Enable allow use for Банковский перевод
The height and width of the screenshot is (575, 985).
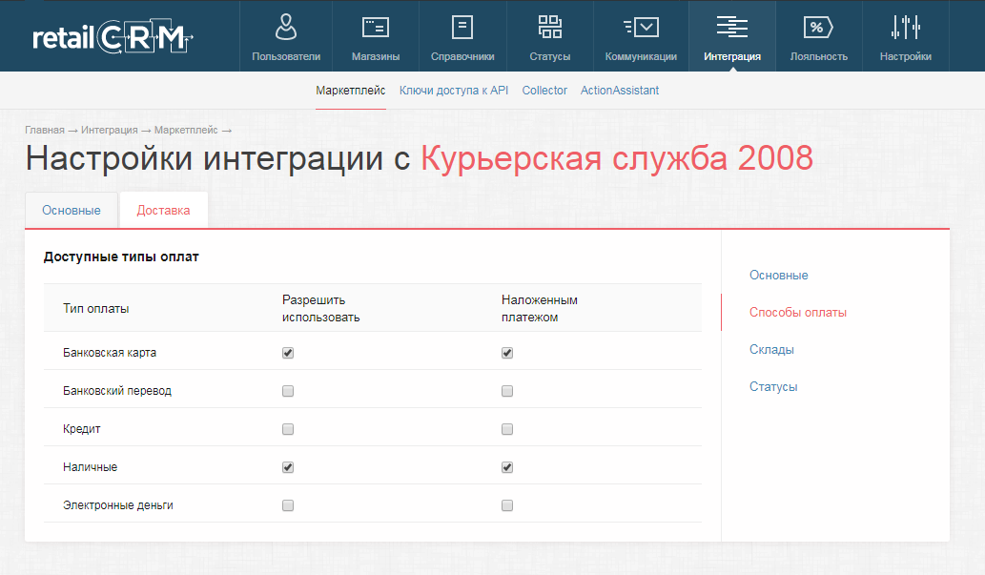click(288, 391)
